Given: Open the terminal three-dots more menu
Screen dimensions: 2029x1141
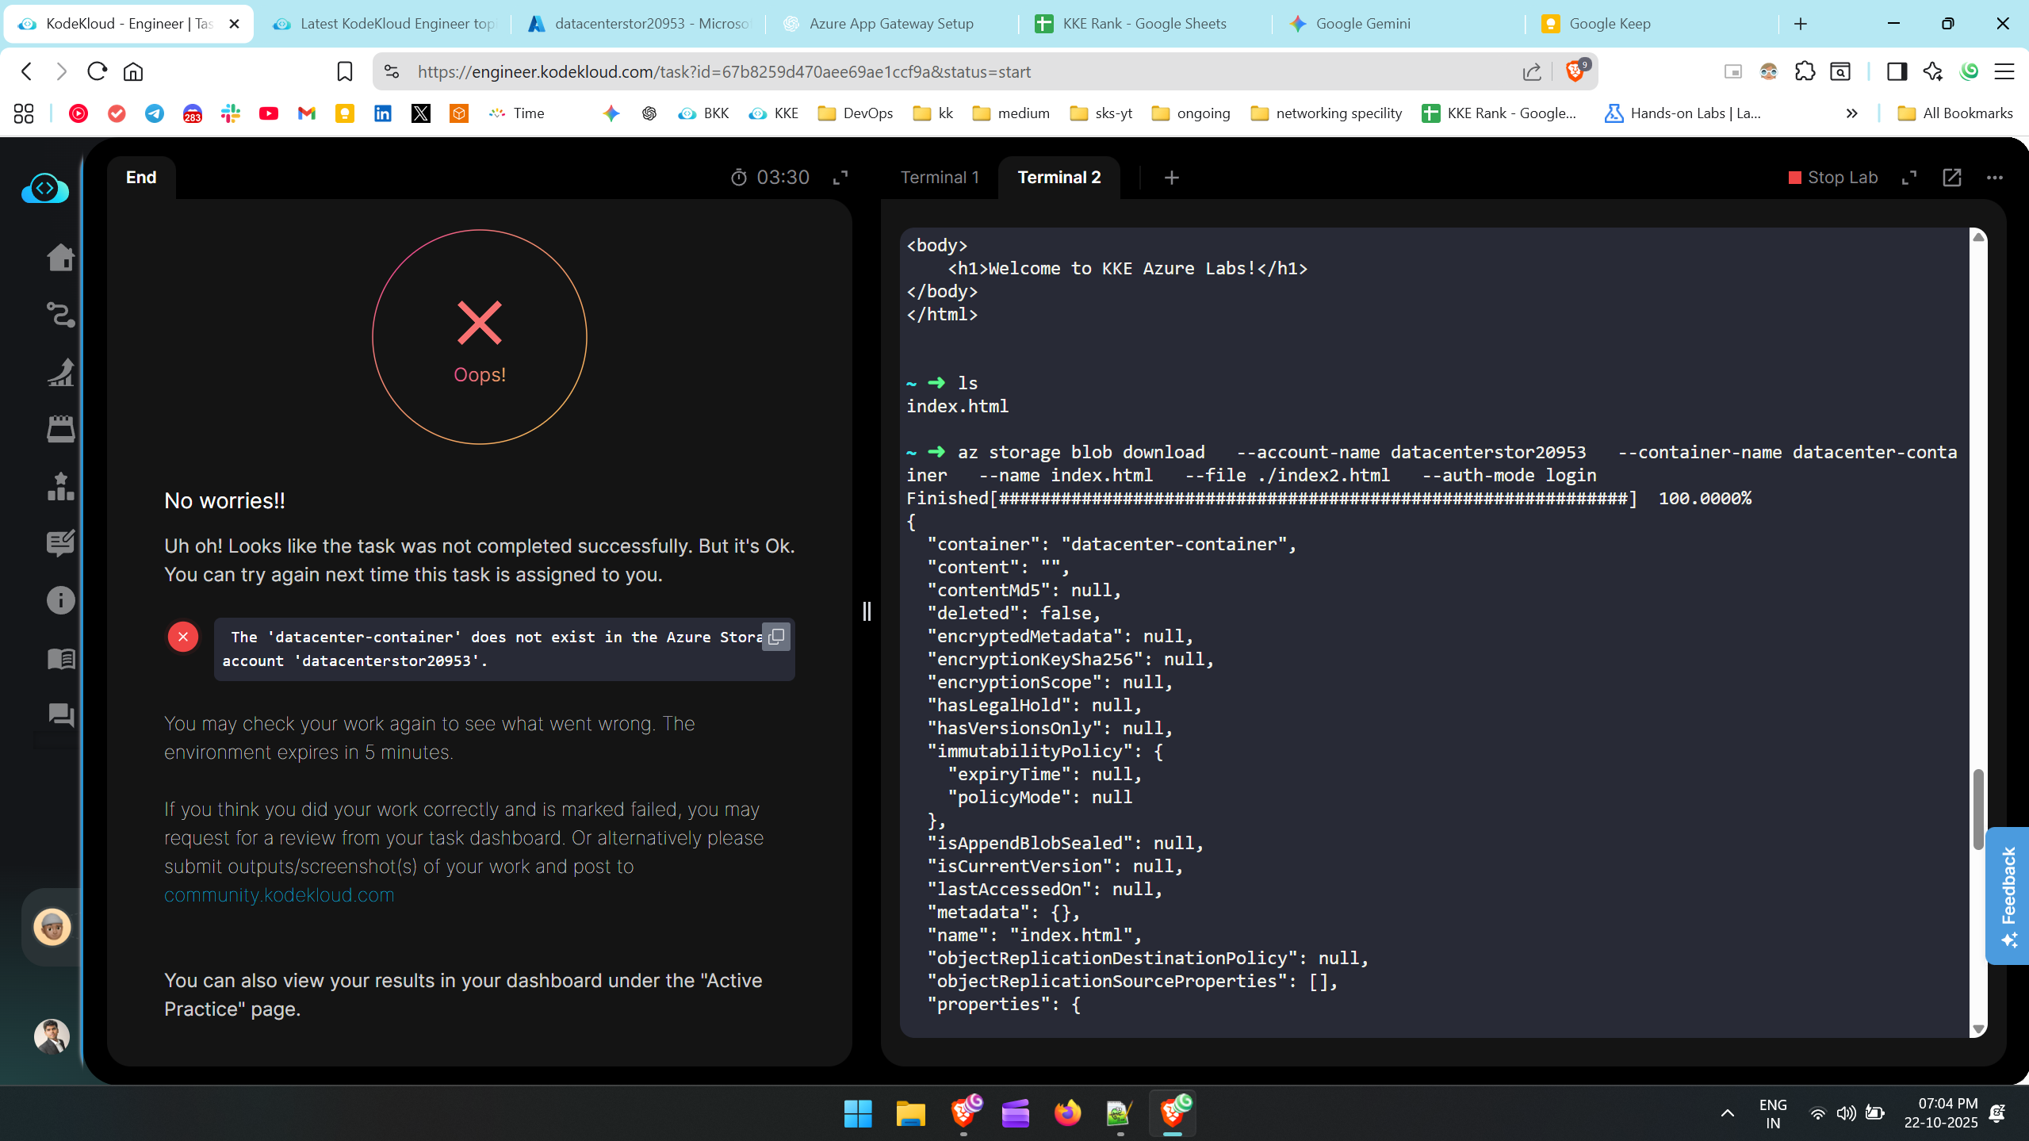Looking at the screenshot, I should pyautogui.click(x=1995, y=178).
